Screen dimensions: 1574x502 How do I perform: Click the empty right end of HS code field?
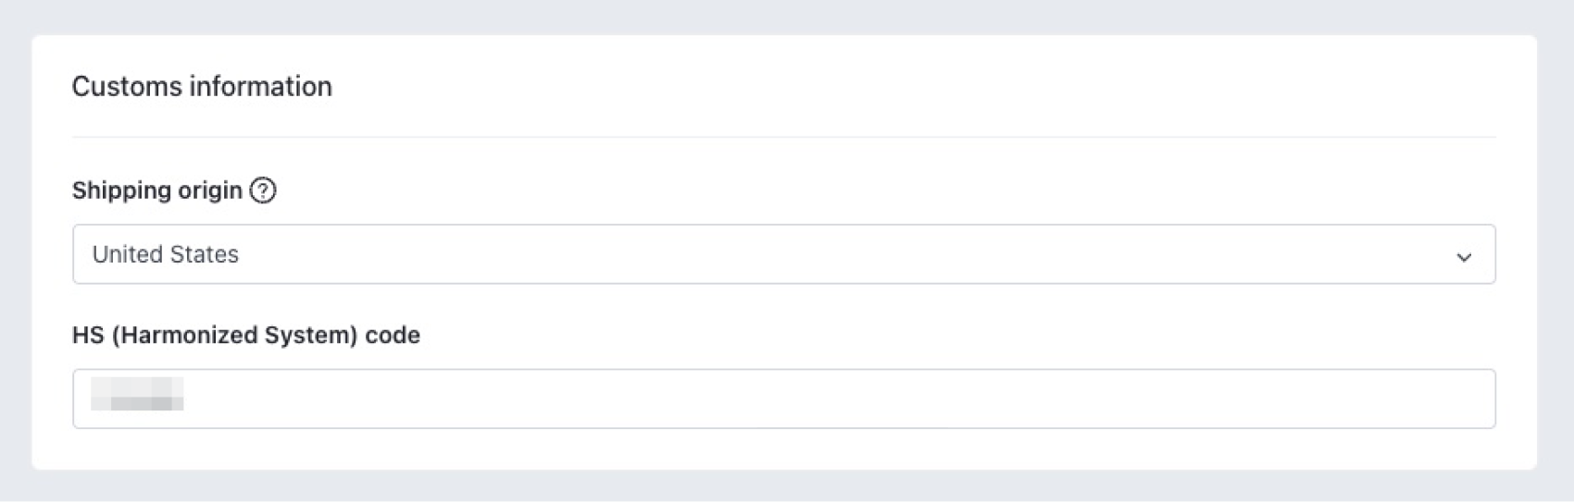(1389, 398)
